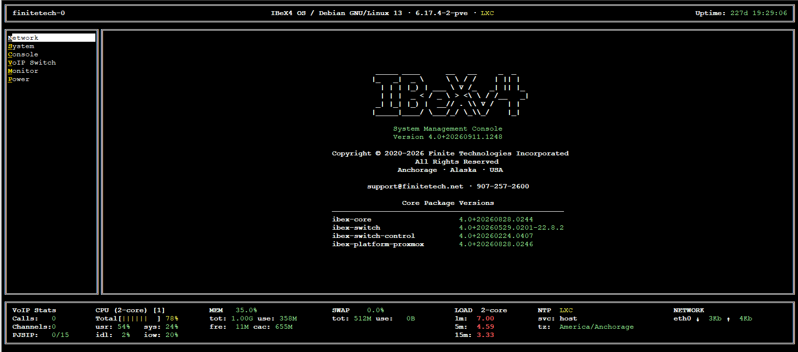Click the MEM 35.0% reading
798x352 pixels.
(x=246, y=310)
